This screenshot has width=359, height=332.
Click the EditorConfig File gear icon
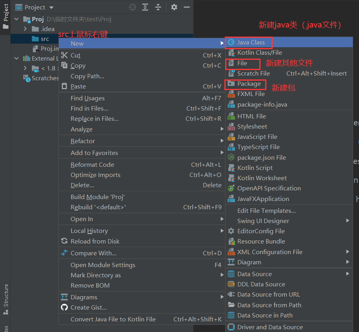click(231, 231)
